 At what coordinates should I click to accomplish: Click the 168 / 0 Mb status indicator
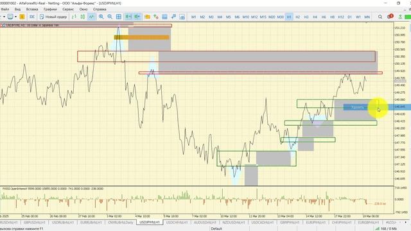[x=387, y=228]
